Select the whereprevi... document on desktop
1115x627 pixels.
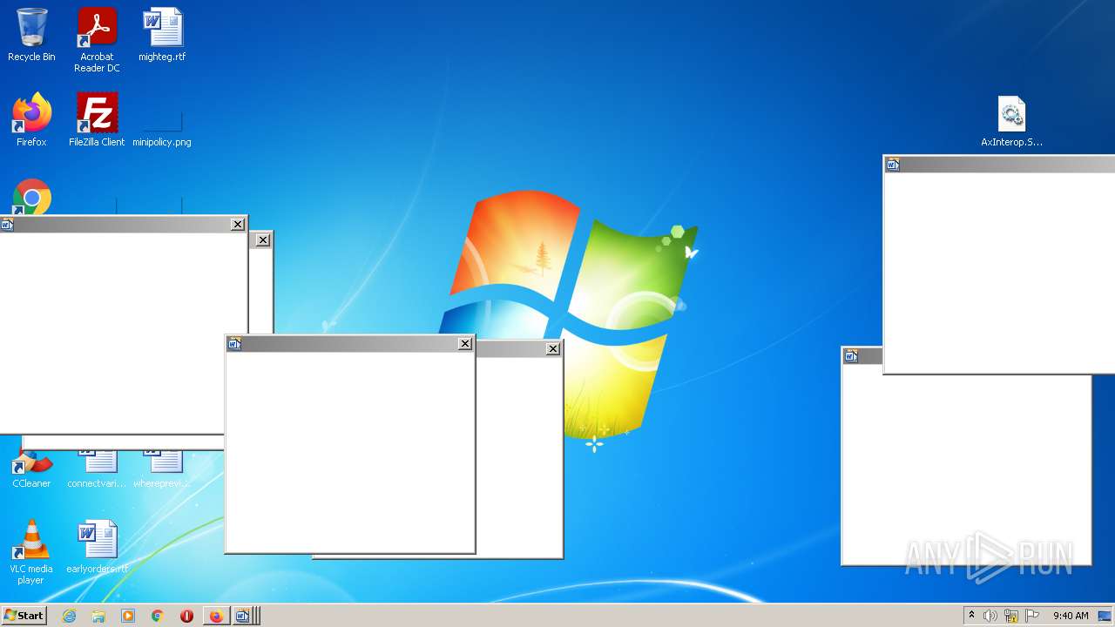[x=162, y=470]
